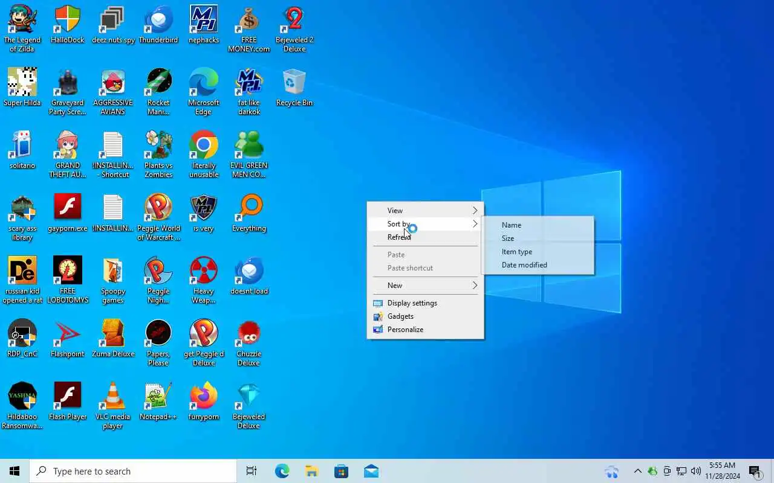Image resolution: width=774 pixels, height=483 pixels.
Task: Open the volume control in system tray
Action: (x=695, y=471)
